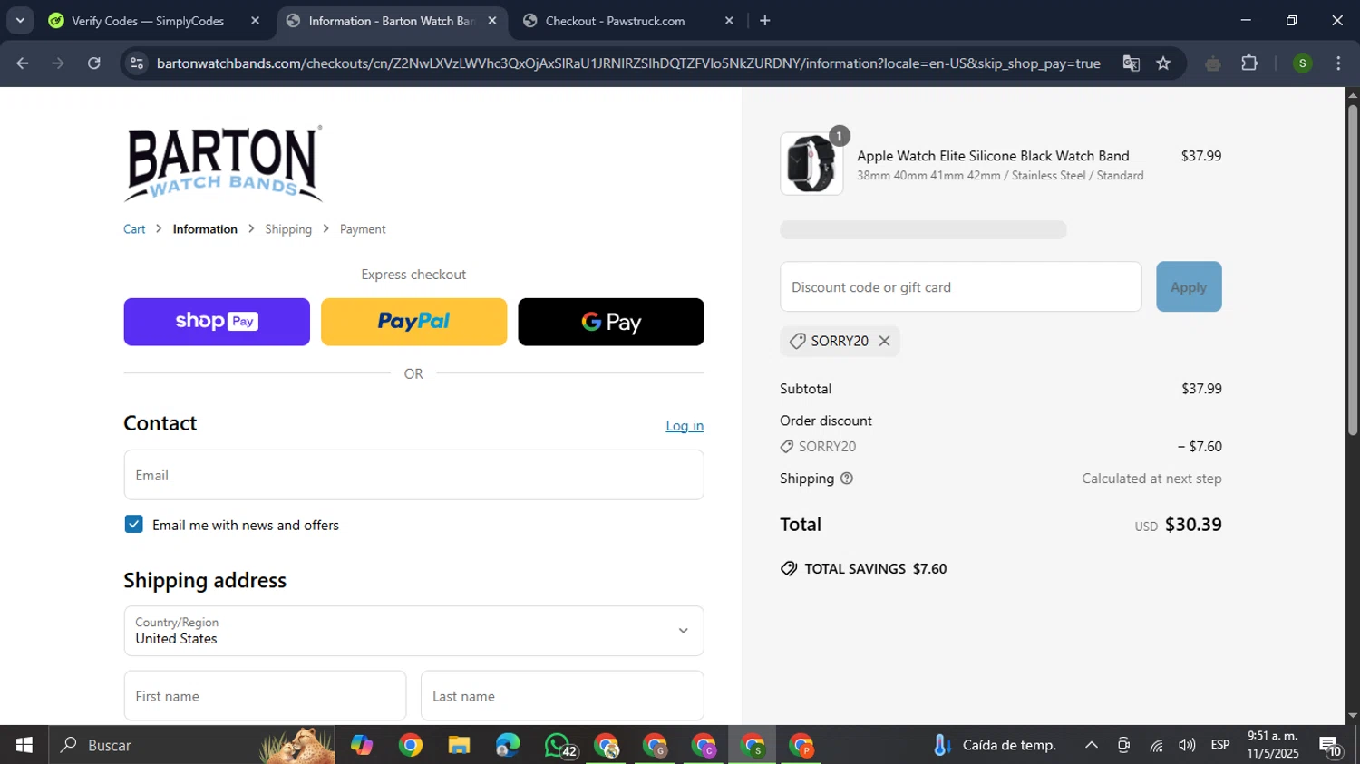Click the page vertical scrollbar

click(x=1352, y=270)
